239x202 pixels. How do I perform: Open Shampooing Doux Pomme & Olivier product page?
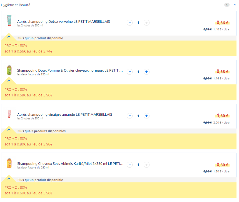tap(70, 70)
